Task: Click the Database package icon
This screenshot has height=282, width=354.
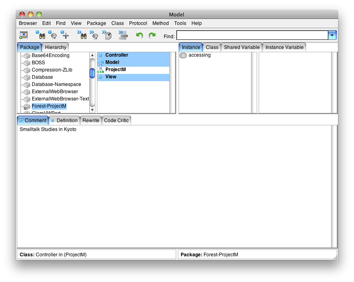Action: (27, 77)
